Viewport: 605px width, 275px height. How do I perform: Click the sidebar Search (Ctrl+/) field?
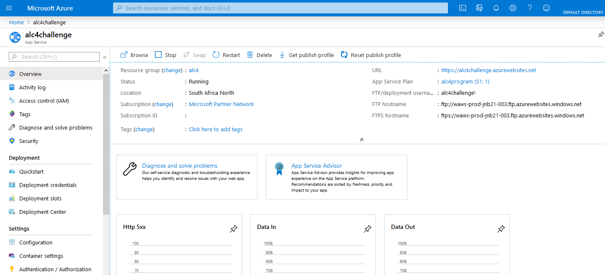(54, 57)
